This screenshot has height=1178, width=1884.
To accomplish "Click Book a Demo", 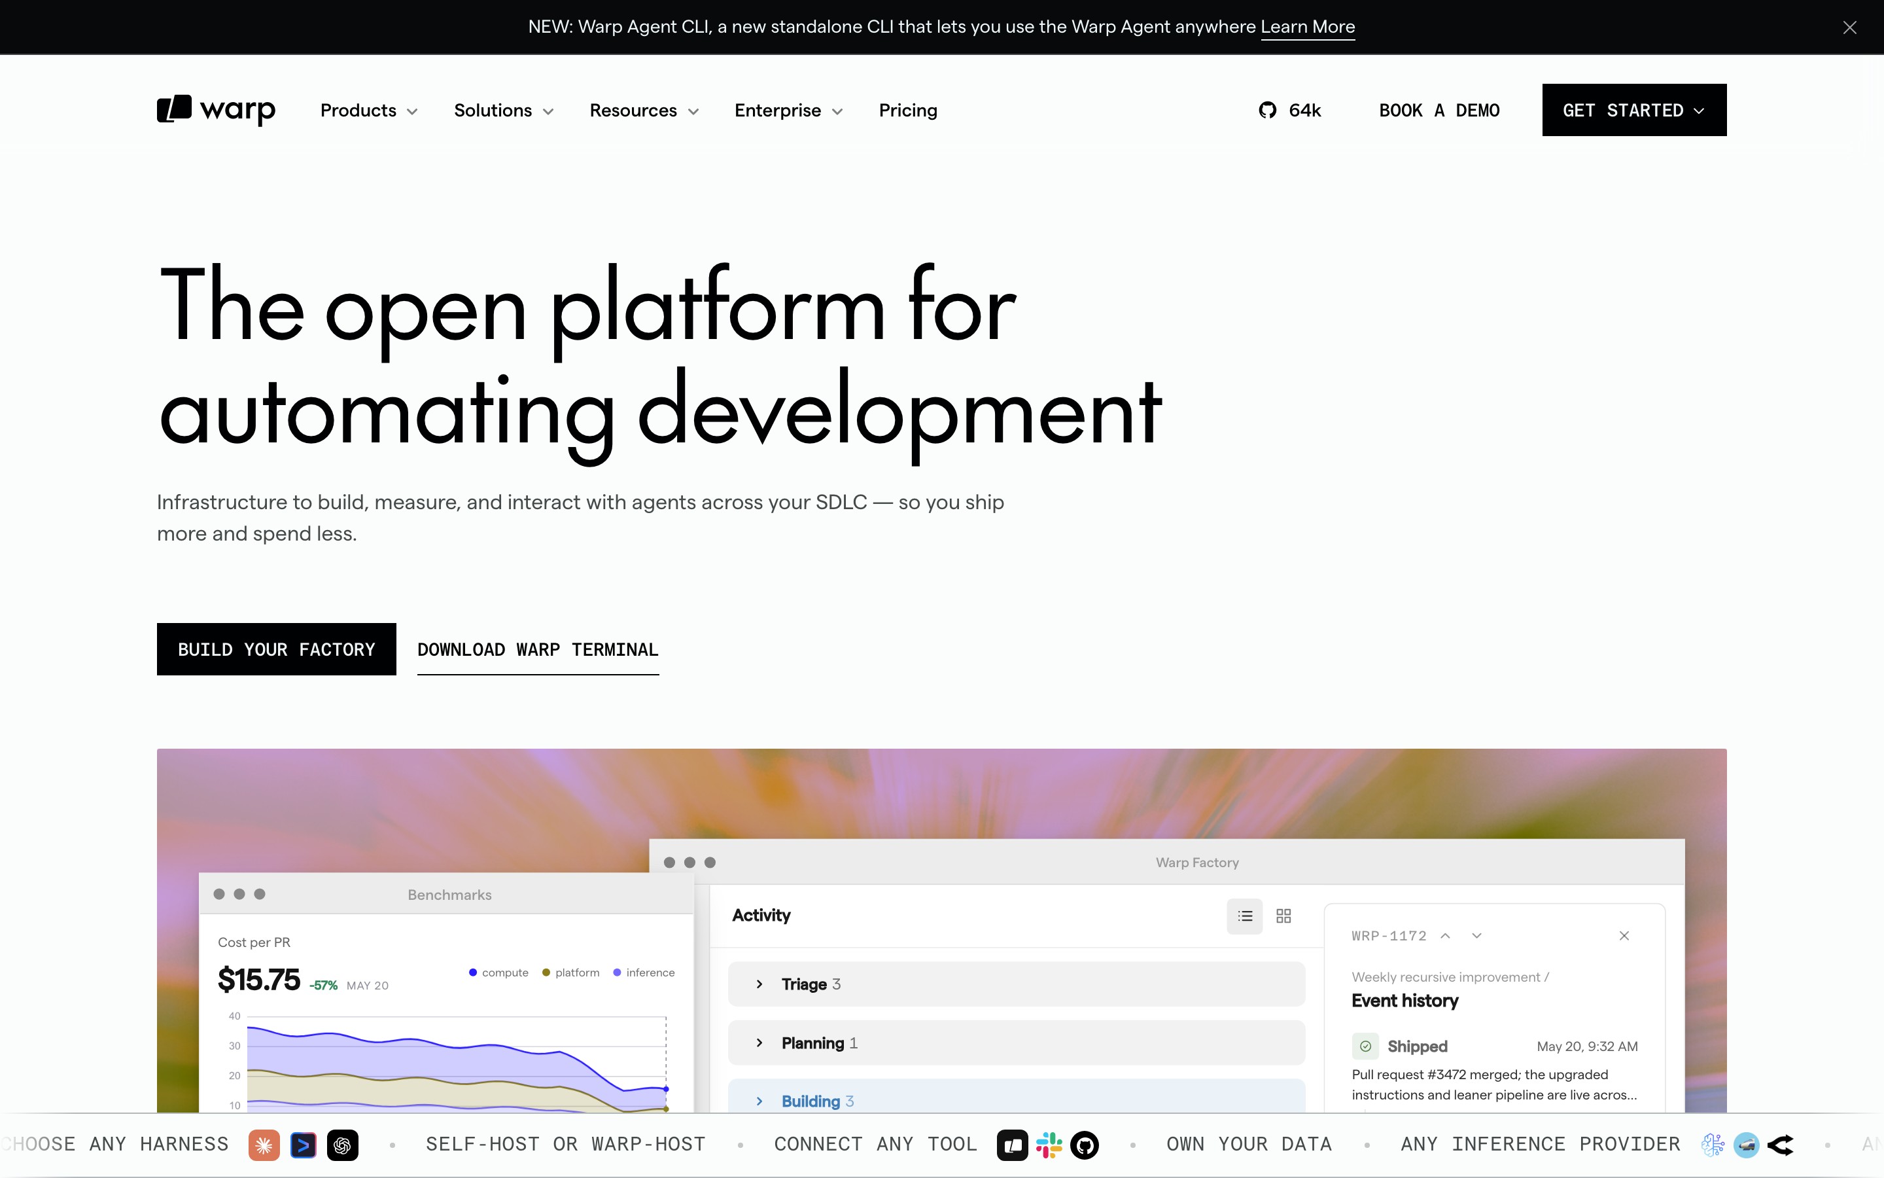I will [x=1439, y=111].
